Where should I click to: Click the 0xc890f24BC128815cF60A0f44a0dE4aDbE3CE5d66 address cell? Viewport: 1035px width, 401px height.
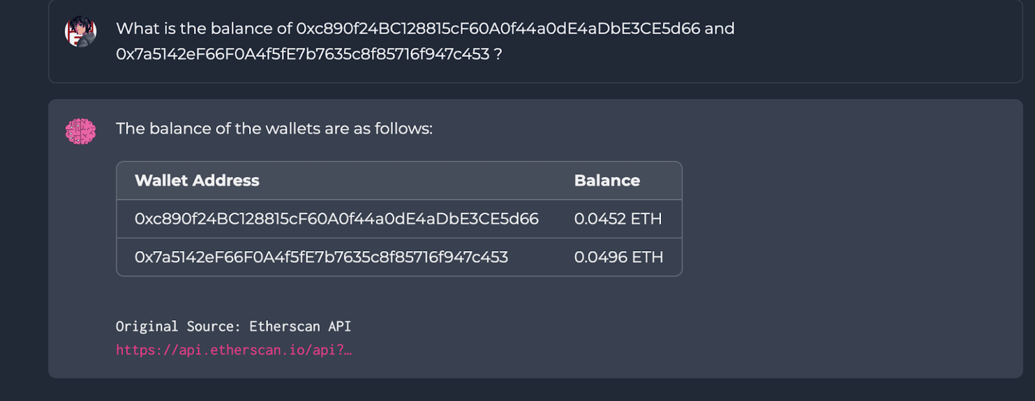point(336,219)
